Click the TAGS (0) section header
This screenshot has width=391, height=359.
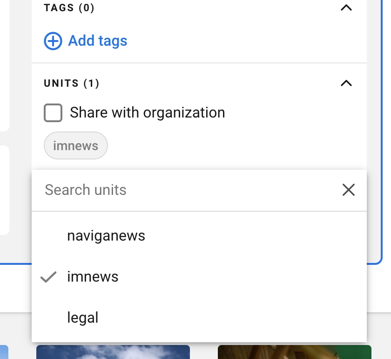click(x=69, y=8)
